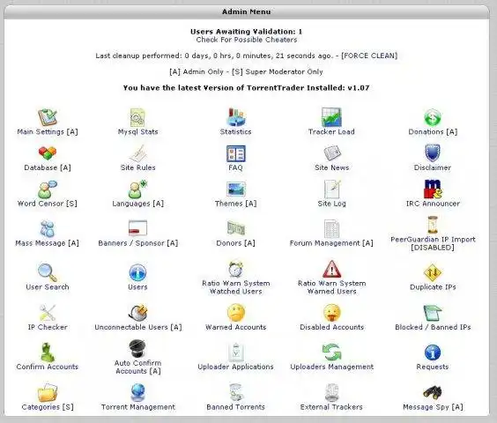
Task: Click the Uploaders Management text link
Action: [x=332, y=367]
